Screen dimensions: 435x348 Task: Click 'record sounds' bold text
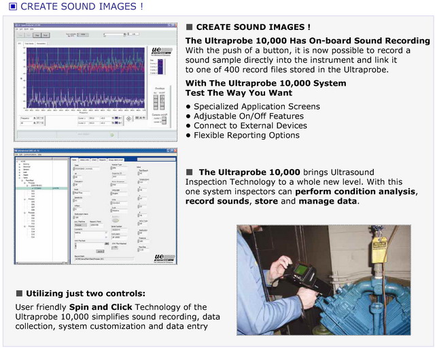coord(217,201)
